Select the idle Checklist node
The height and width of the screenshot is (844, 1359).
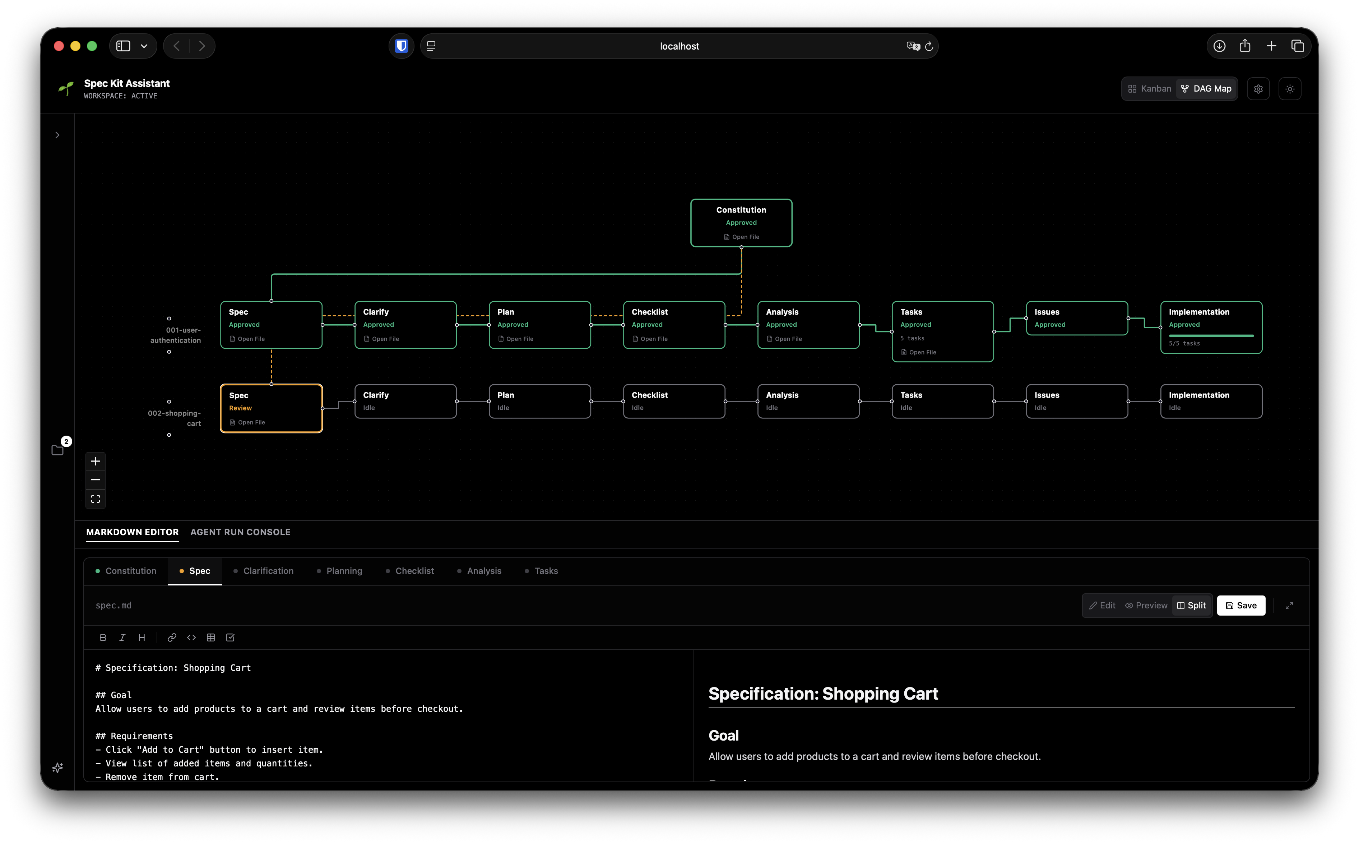click(x=674, y=401)
